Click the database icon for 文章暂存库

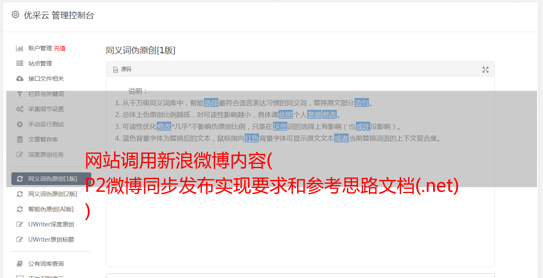click(x=19, y=139)
